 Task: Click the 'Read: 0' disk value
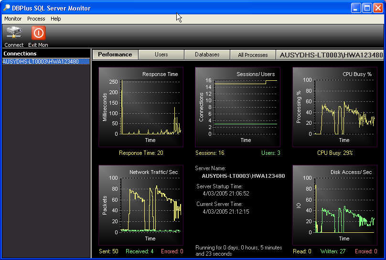coord(302,251)
